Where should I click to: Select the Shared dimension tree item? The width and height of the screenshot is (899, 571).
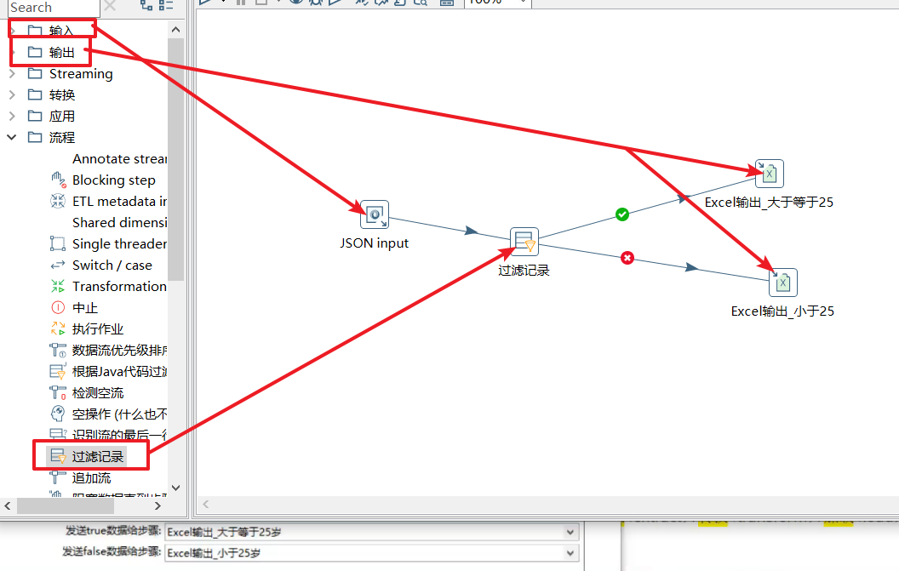click(120, 222)
